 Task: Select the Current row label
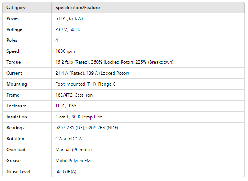14,73
